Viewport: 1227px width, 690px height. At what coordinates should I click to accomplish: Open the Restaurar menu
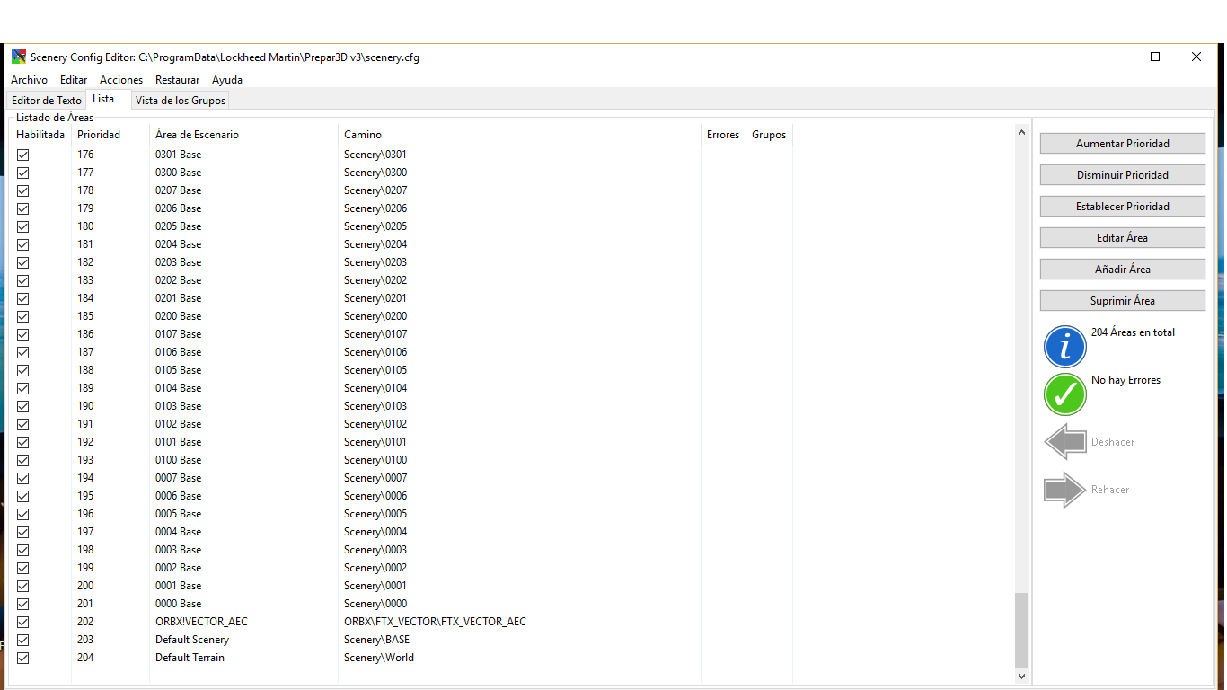point(177,80)
